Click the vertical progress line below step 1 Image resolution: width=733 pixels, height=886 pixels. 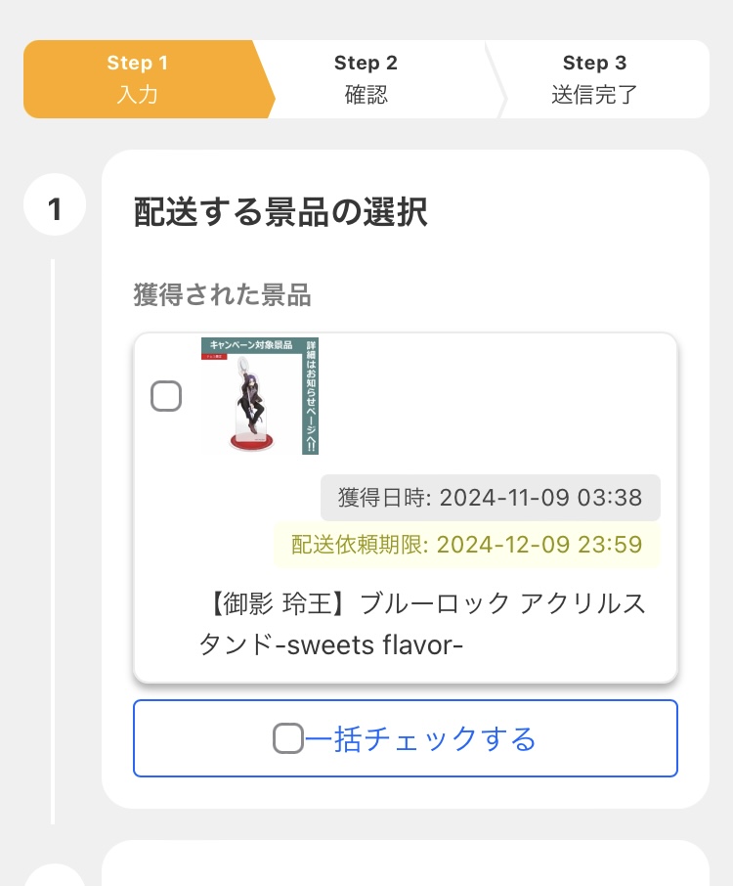tap(53, 542)
